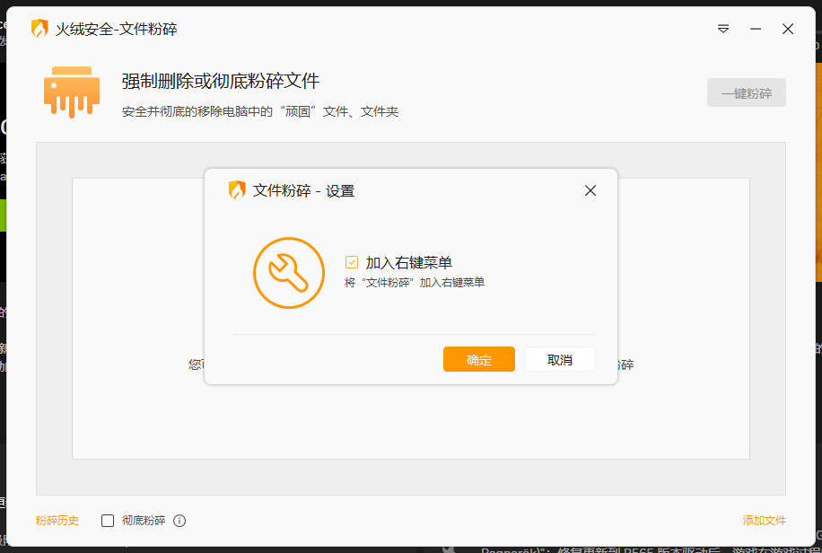The image size is (822, 553).
Task: Confirm settings with the 确定 button
Action: pos(478,359)
